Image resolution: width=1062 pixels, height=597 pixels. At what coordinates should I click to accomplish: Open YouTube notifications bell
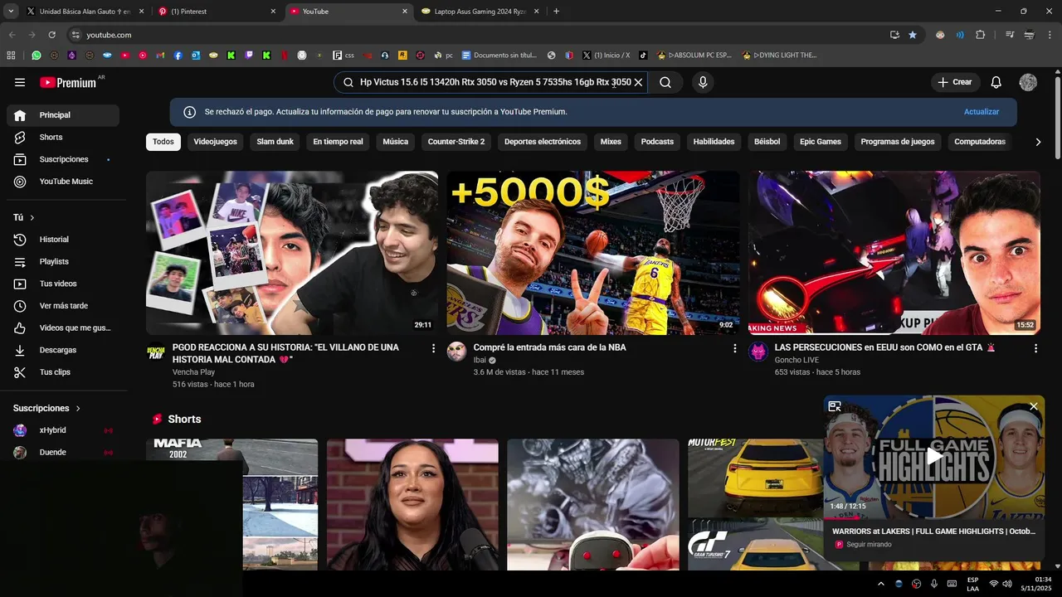click(996, 82)
